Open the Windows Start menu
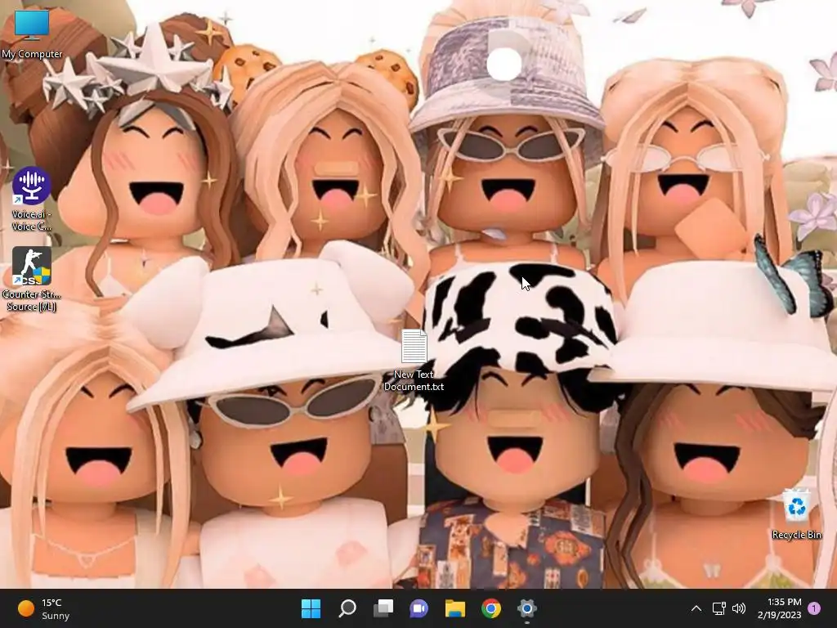The width and height of the screenshot is (837, 628). (x=311, y=608)
